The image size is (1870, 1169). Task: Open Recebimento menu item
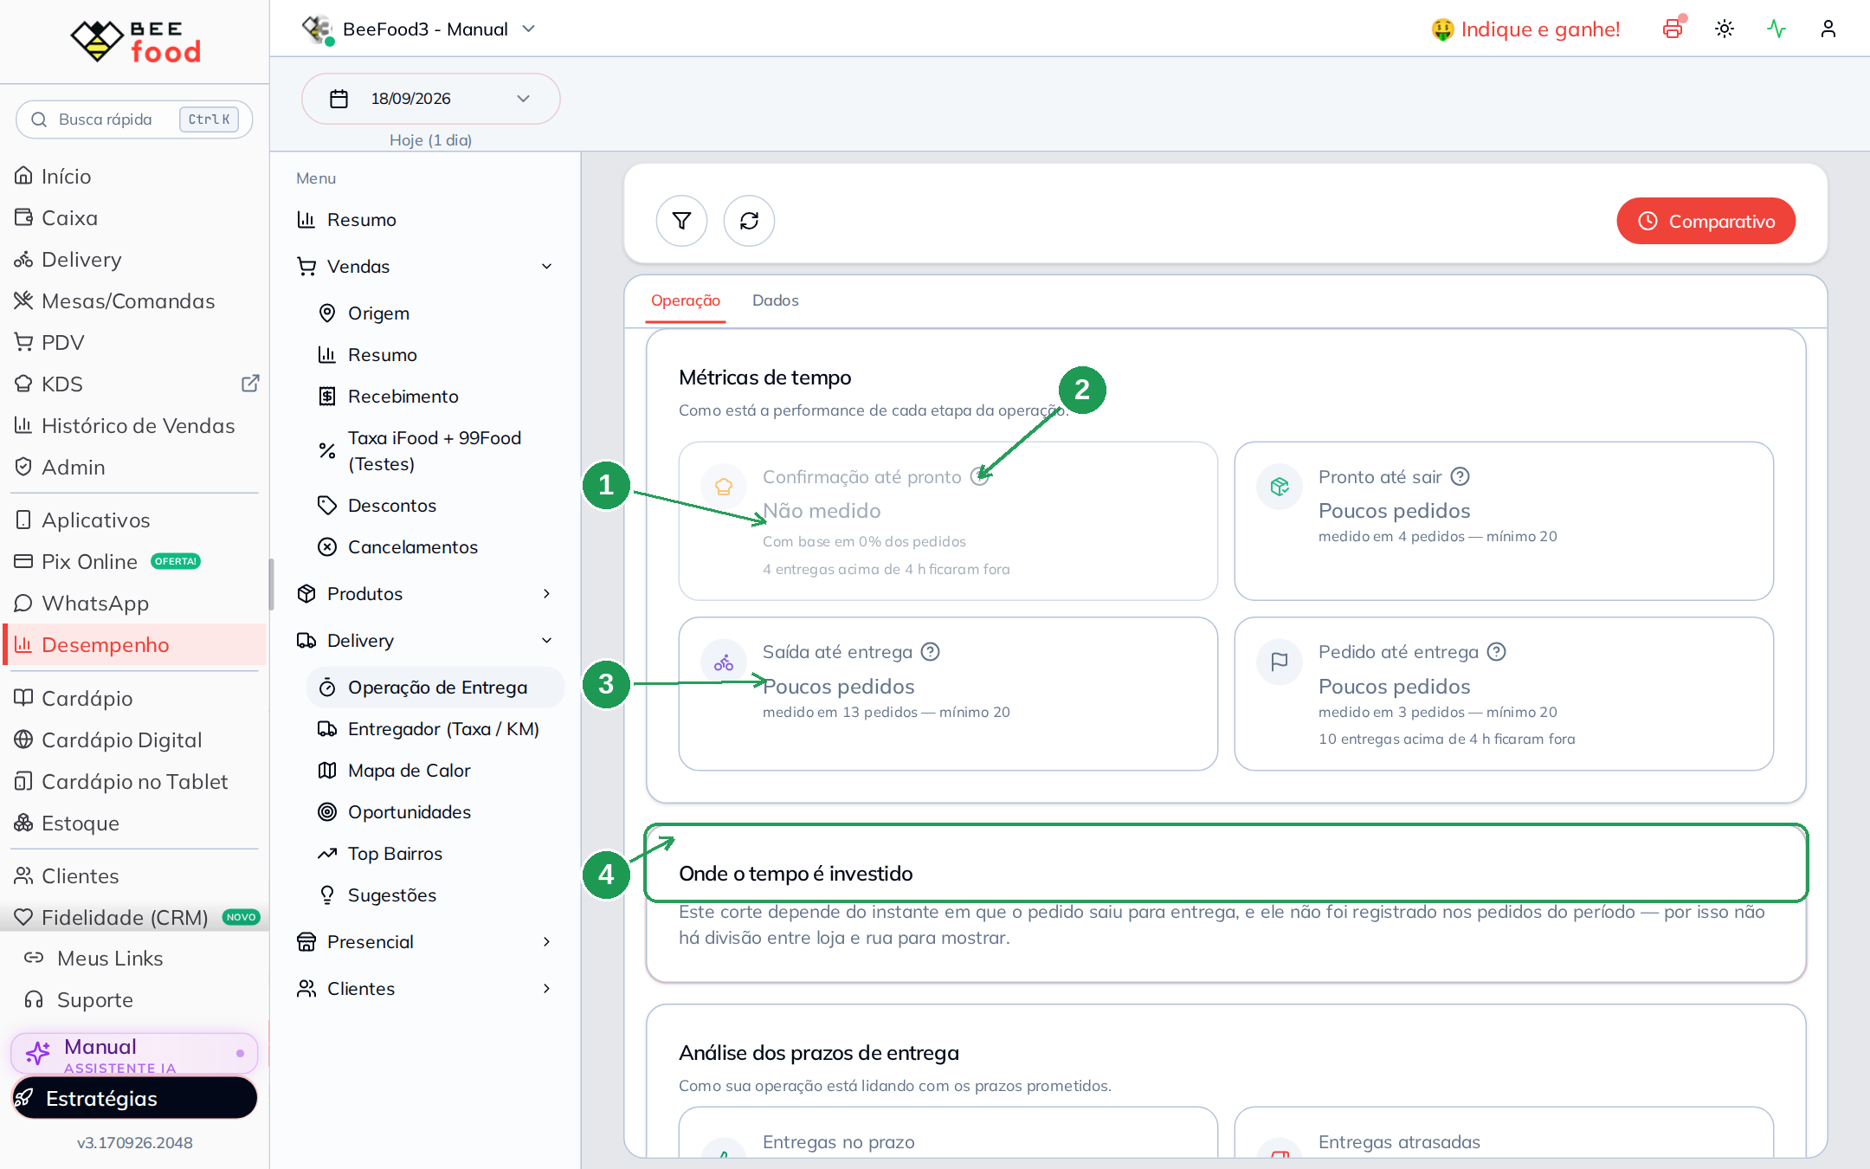[x=435, y=396]
